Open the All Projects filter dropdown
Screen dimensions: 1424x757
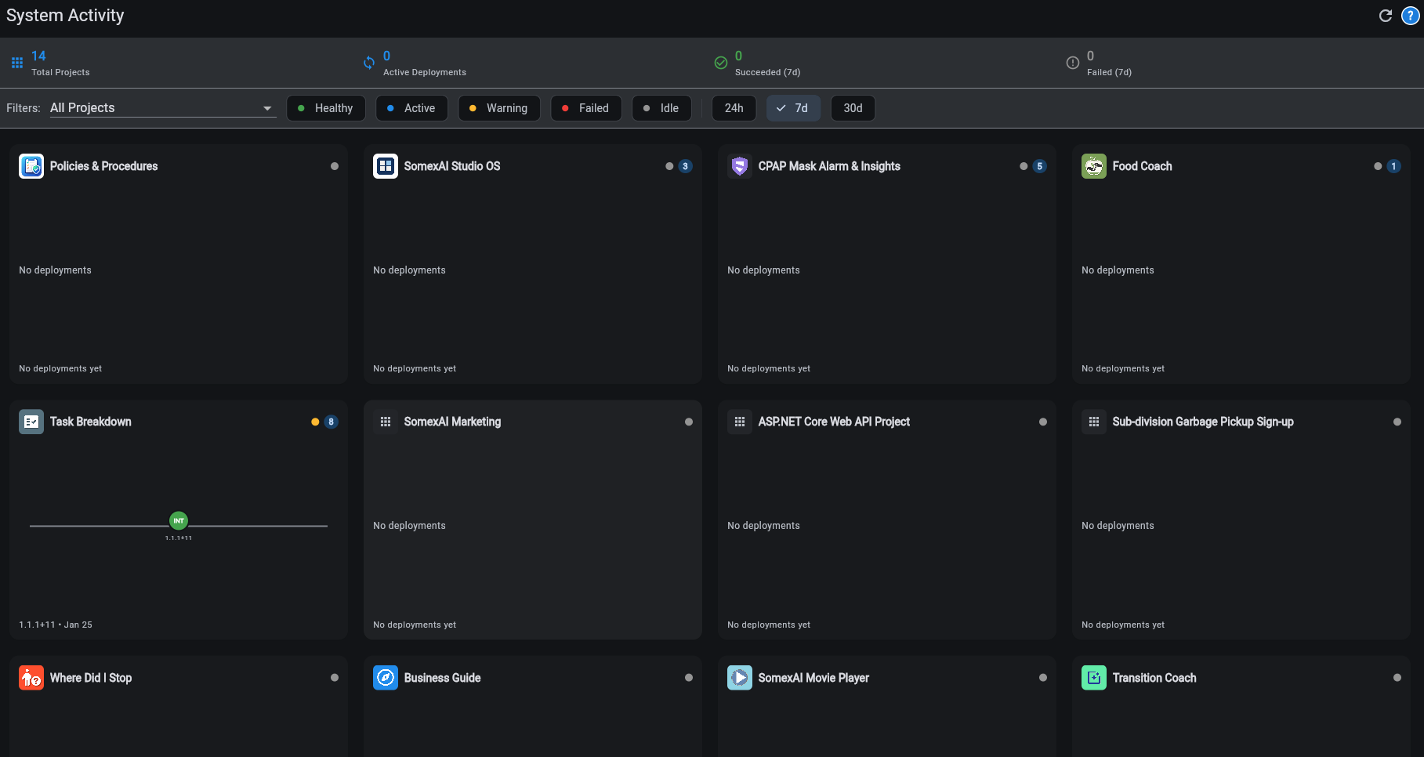click(162, 107)
